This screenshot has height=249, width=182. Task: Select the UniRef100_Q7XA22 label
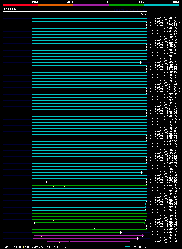(163, 97)
